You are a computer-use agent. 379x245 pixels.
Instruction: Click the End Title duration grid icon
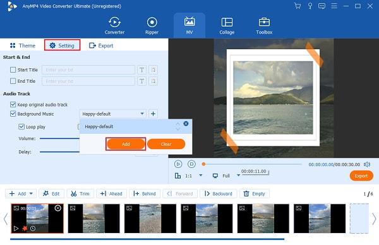click(153, 81)
